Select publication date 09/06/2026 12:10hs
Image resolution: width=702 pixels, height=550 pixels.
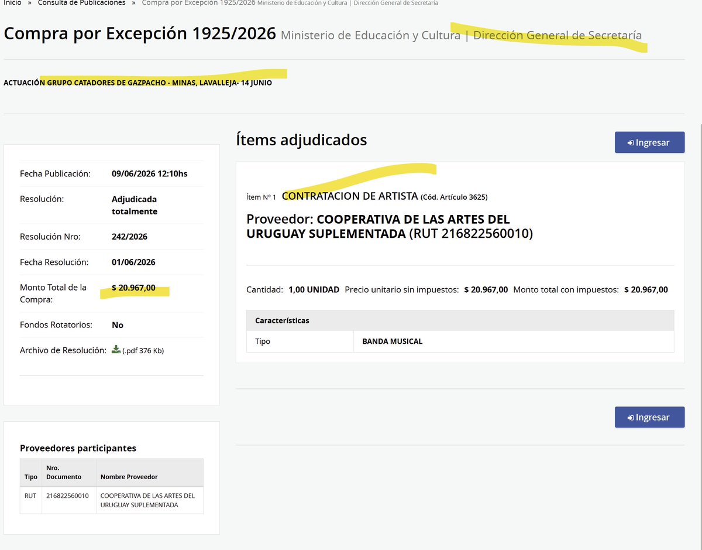point(150,174)
